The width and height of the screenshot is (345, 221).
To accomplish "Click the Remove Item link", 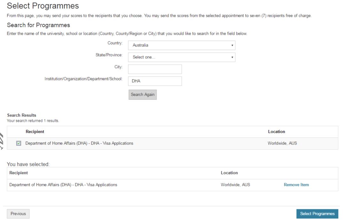I will [x=296, y=185].
